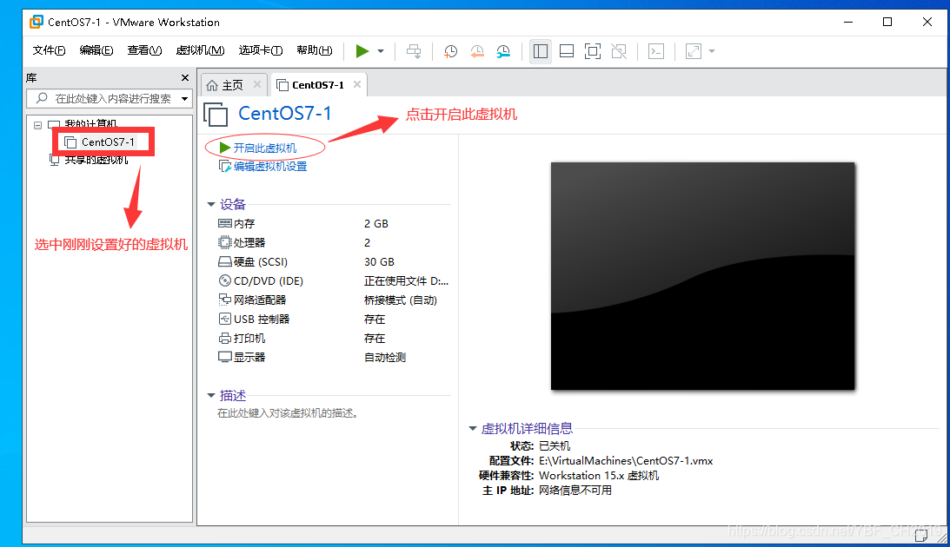Click the 硬盘 (SCSI) device row
This screenshot has width=950, height=547.
333,262
